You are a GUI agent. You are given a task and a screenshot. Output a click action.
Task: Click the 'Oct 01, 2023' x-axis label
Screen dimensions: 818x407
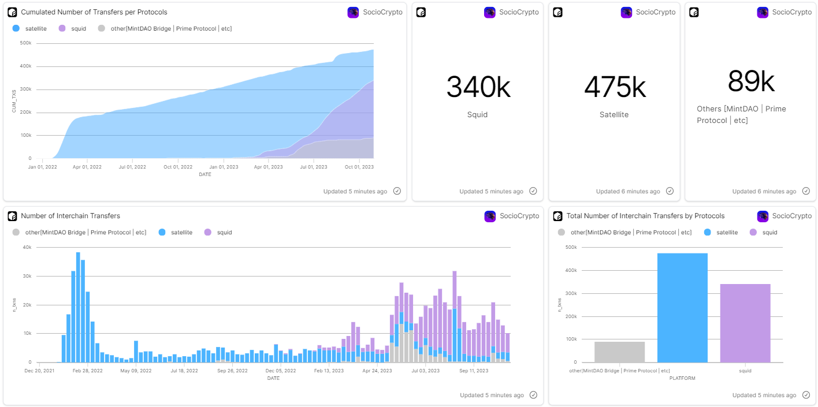pyautogui.click(x=359, y=167)
